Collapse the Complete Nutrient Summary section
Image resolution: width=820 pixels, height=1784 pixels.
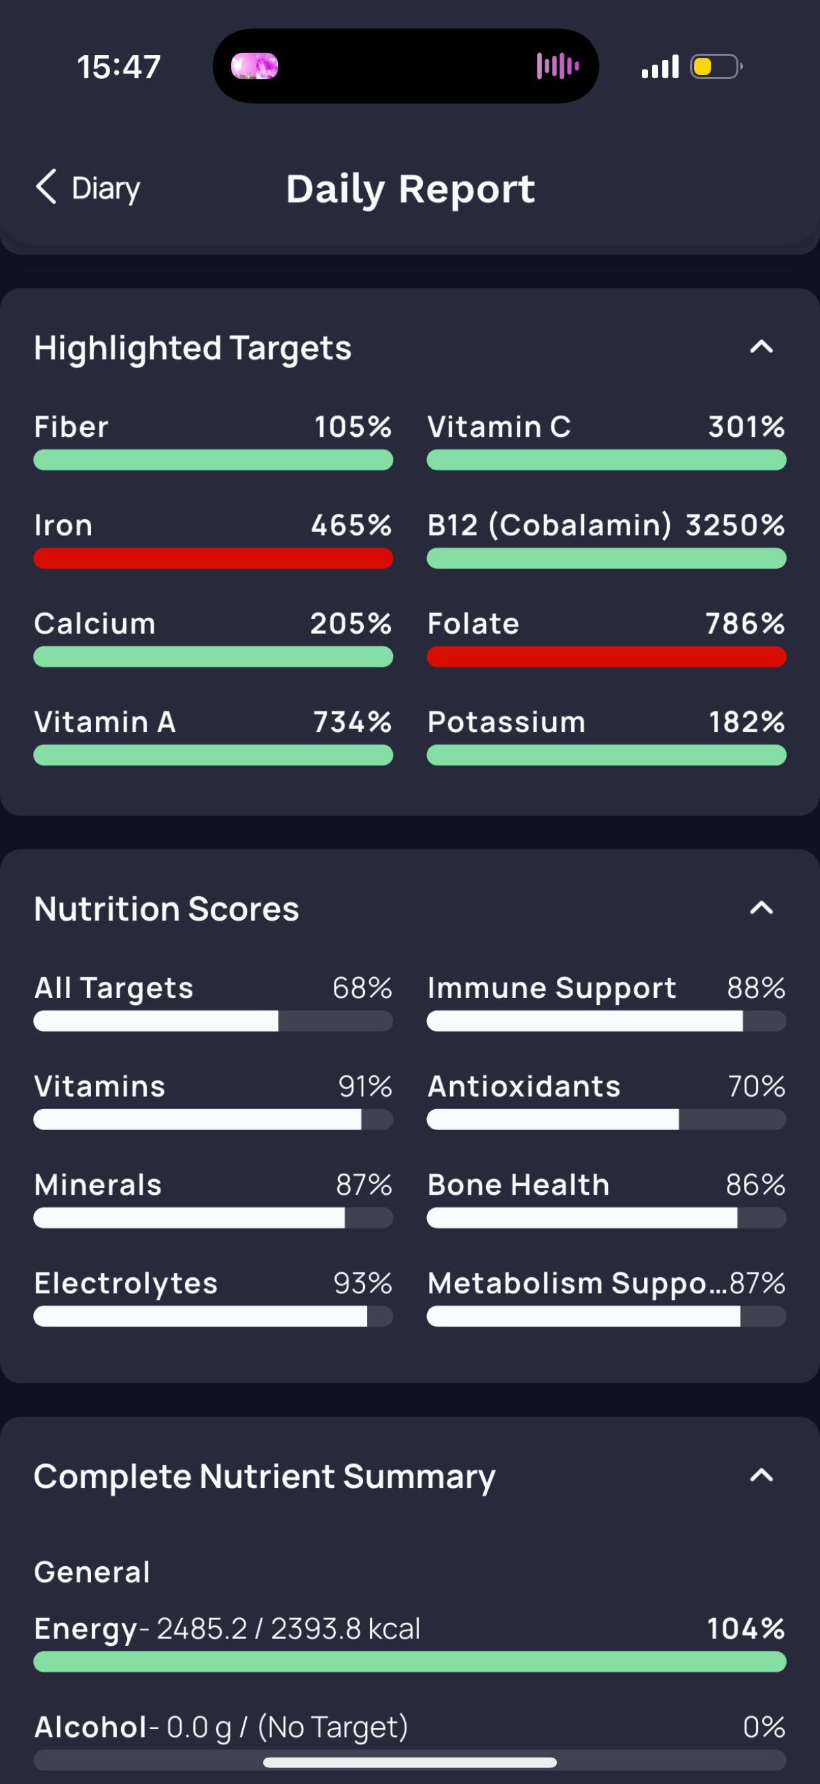point(761,1475)
